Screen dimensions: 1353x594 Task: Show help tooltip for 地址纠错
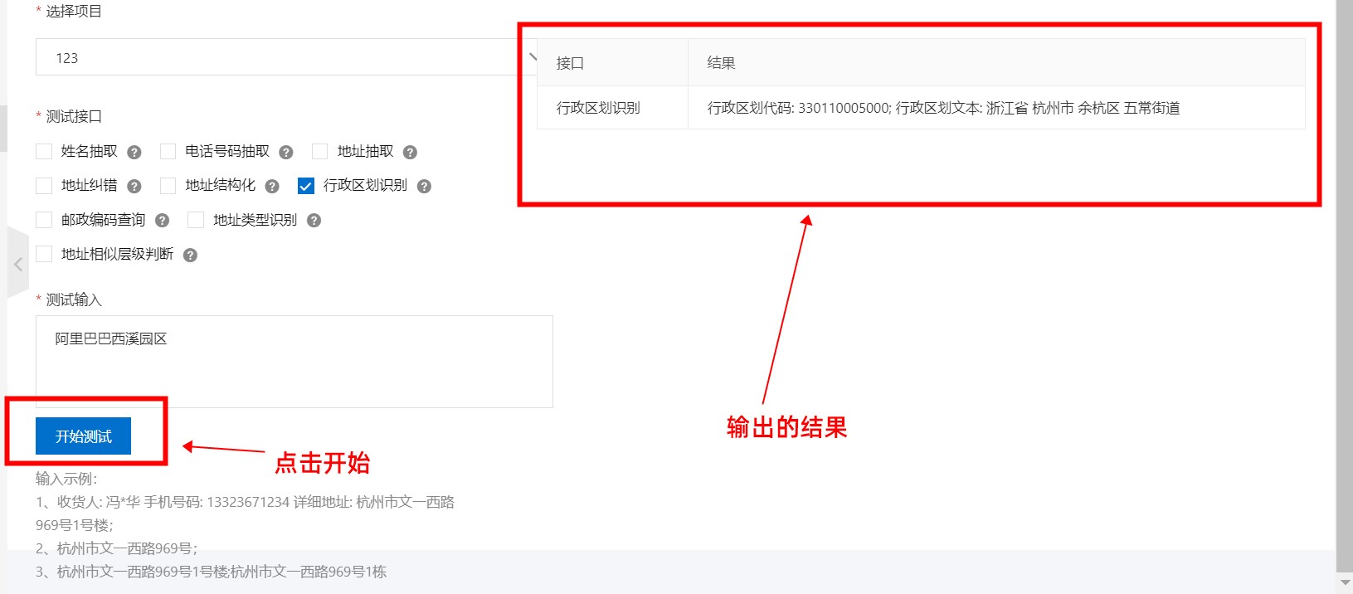pyautogui.click(x=134, y=186)
